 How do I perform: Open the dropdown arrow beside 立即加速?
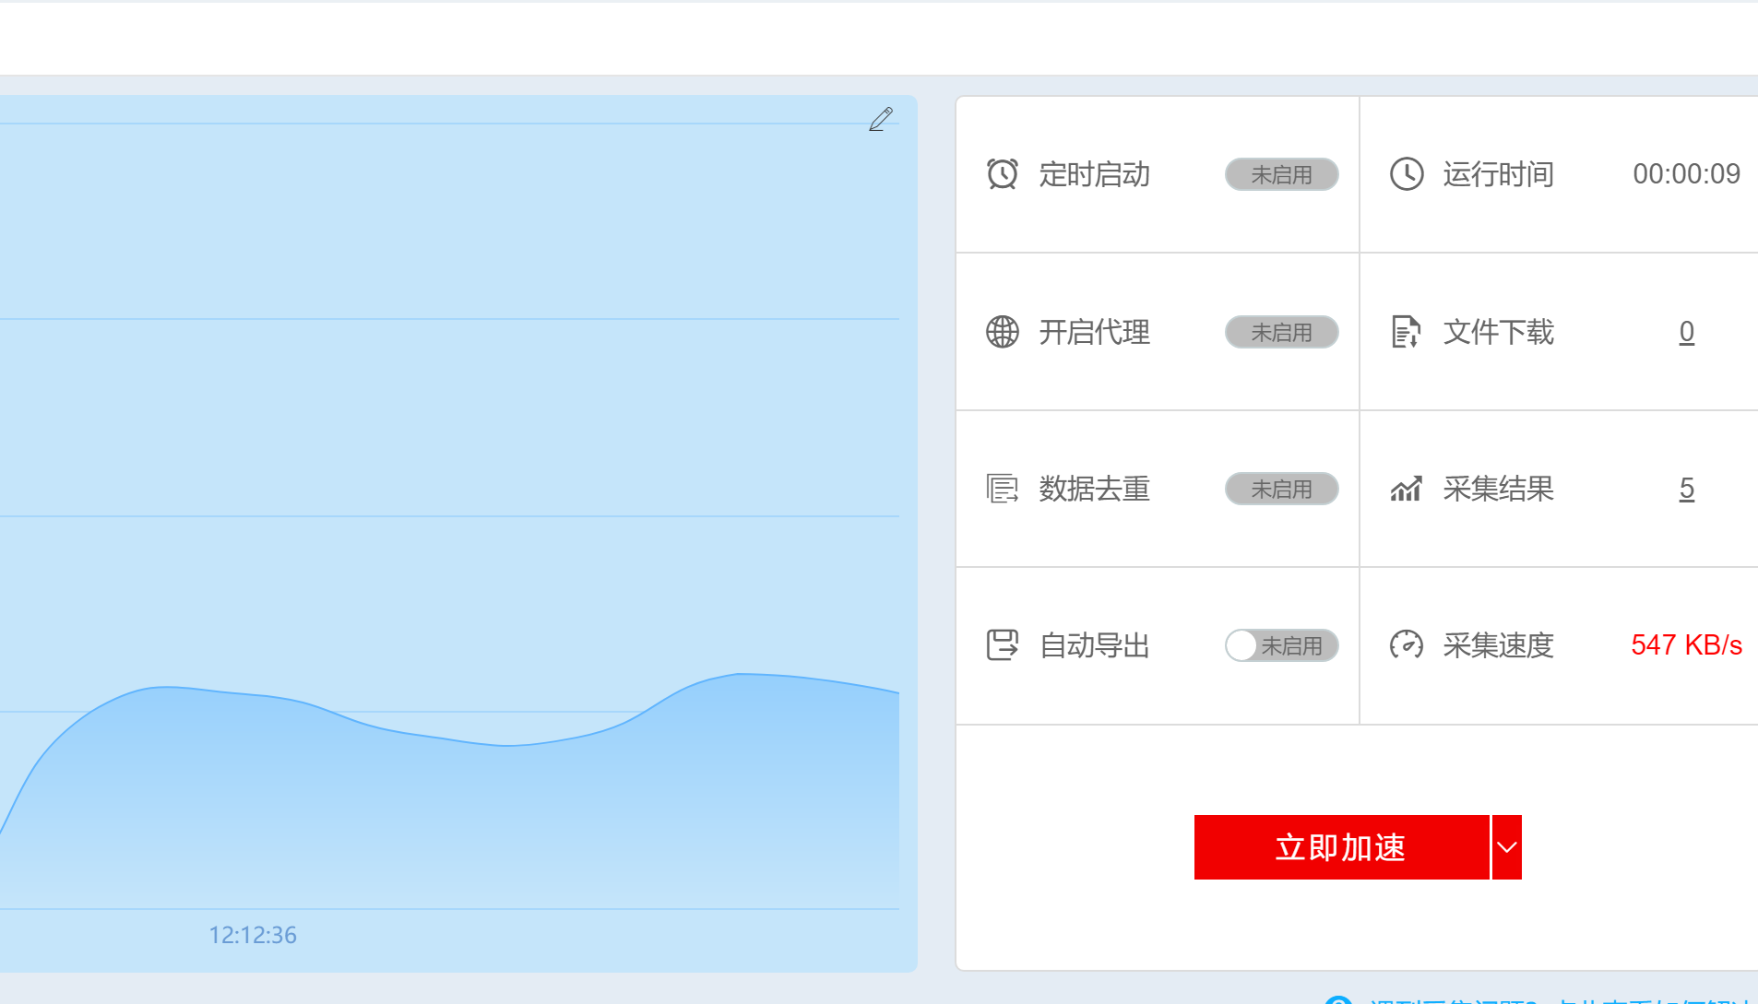[x=1506, y=847]
